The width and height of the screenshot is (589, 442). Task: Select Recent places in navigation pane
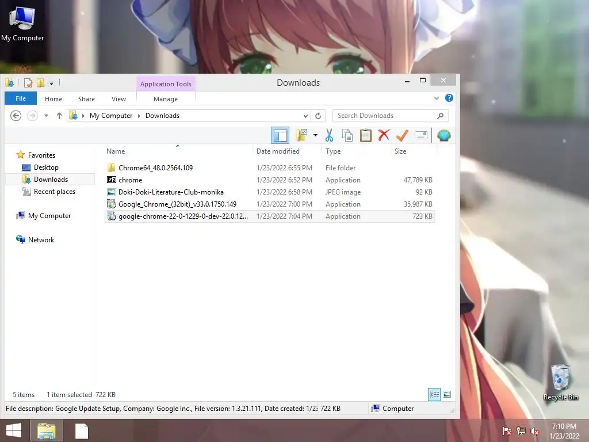(x=55, y=191)
